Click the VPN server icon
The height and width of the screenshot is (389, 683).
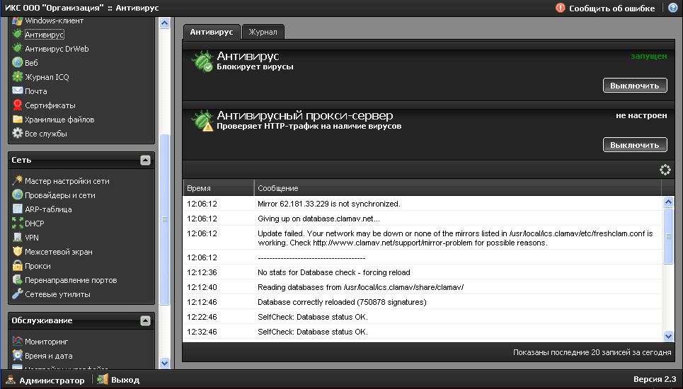(x=18, y=237)
